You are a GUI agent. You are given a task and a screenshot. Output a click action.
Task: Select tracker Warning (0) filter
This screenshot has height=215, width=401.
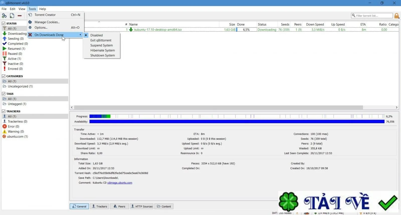click(x=16, y=131)
